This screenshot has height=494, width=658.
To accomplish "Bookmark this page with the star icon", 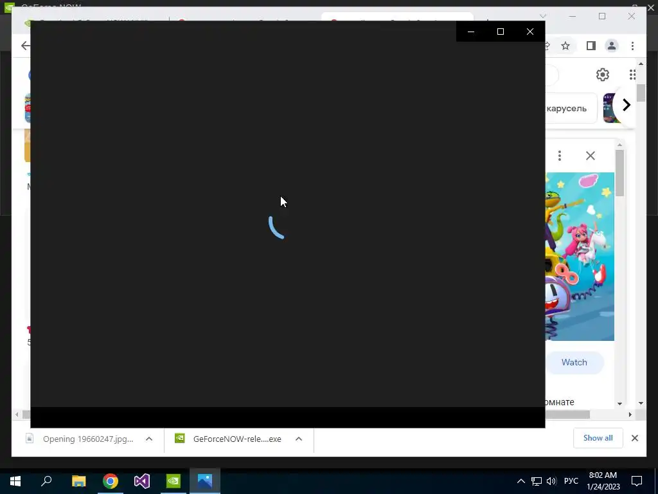I will point(565,46).
